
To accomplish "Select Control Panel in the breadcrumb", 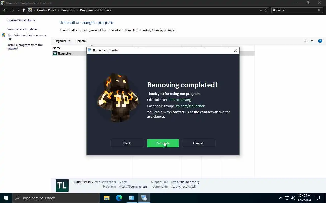I will pyautogui.click(x=46, y=10).
